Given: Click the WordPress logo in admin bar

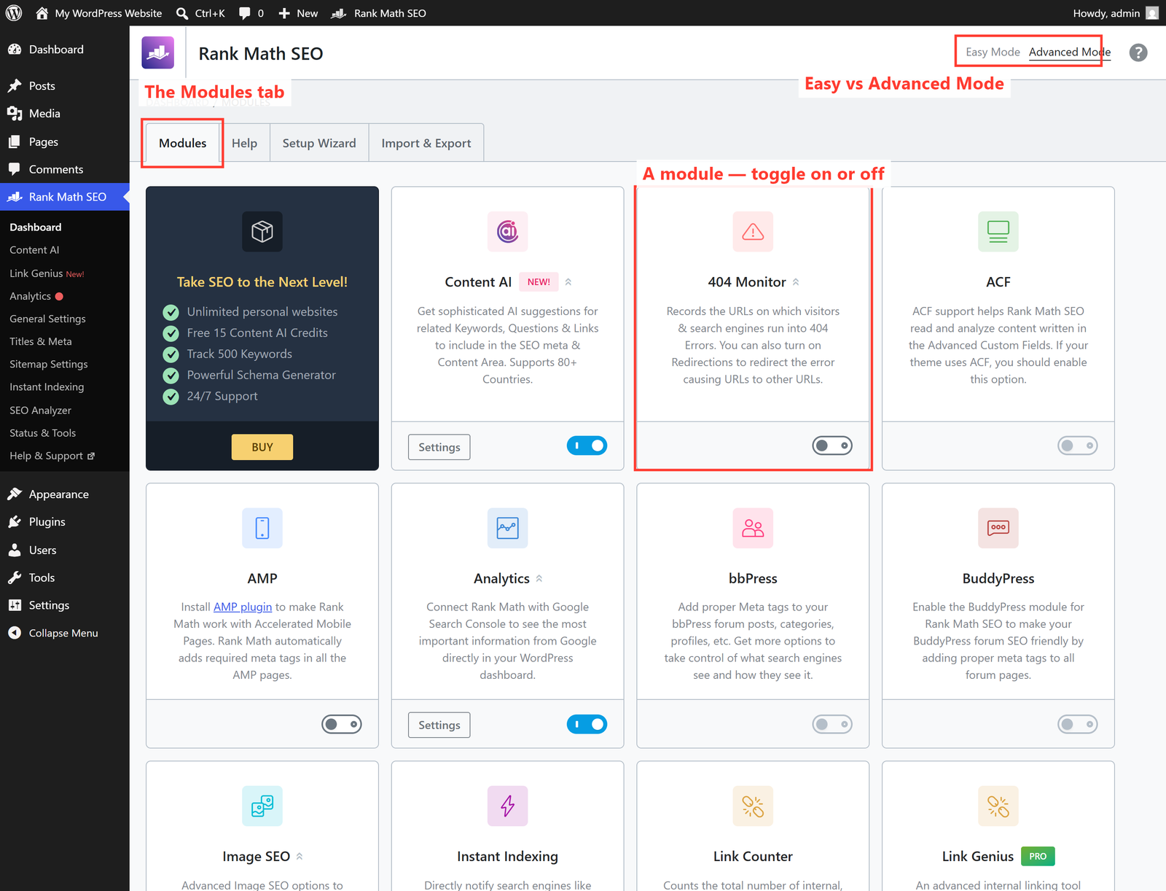Looking at the screenshot, I should pyautogui.click(x=14, y=13).
